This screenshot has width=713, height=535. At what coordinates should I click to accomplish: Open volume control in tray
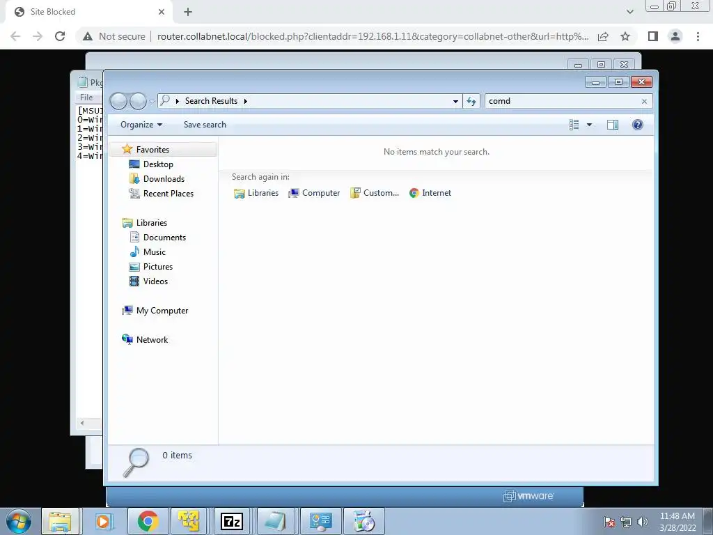click(x=642, y=522)
